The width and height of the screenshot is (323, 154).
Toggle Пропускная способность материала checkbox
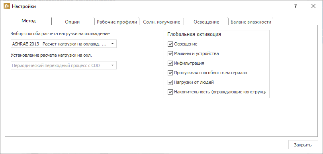170,73
